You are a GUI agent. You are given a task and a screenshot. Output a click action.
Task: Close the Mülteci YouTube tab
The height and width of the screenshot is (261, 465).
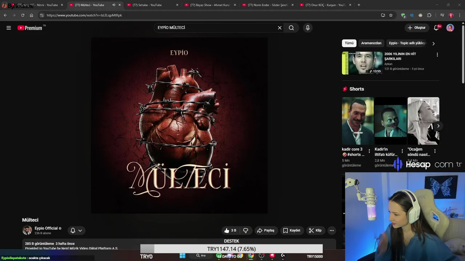tap(120, 5)
